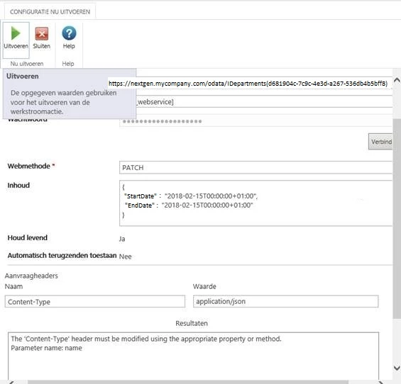Edit the URL field with odata IDepartments
The image size is (401, 384).
(249, 84)
